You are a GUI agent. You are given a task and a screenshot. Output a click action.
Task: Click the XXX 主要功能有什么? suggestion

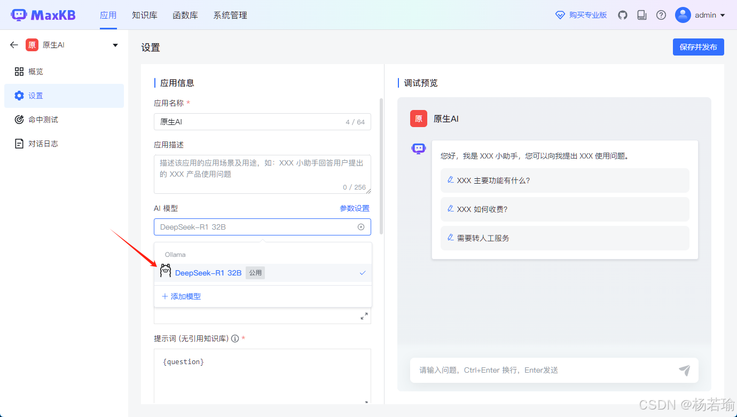point(565,180)
